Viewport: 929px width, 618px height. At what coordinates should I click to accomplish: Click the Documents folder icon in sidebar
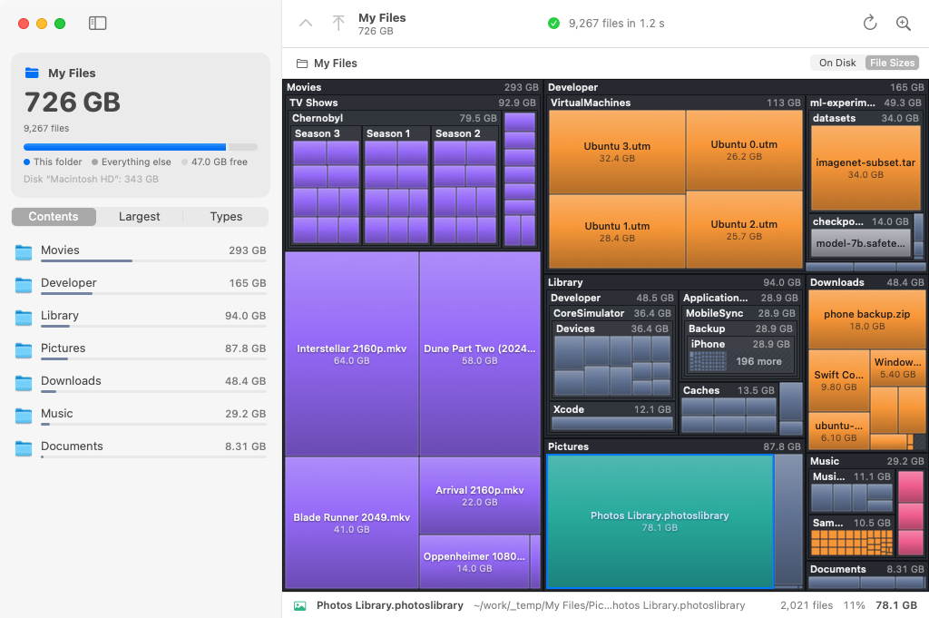tap(24, 448)
